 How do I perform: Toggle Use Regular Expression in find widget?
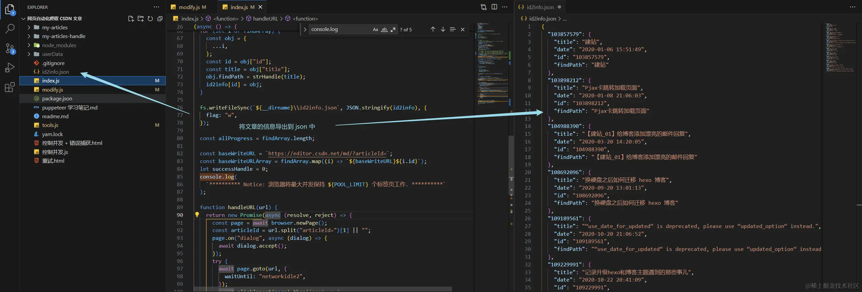coord(393,29)
